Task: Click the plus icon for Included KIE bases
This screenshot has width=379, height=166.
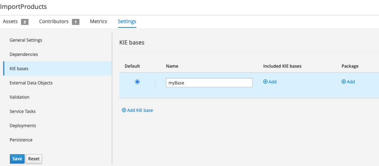Action: [x=265, y=82]
